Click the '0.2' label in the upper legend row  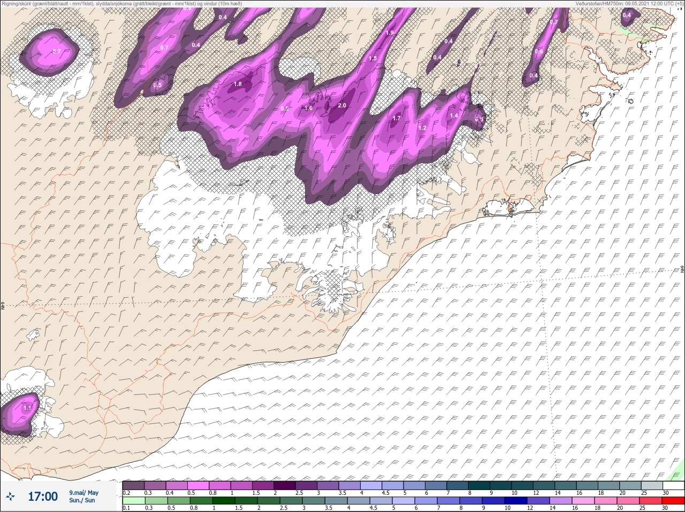click(x=126, y=493)
